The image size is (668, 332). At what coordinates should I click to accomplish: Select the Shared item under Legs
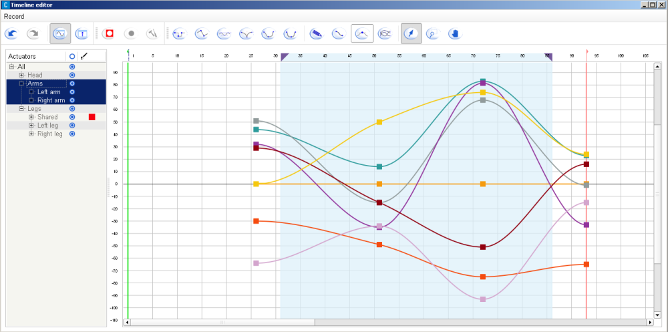[47, 117]
